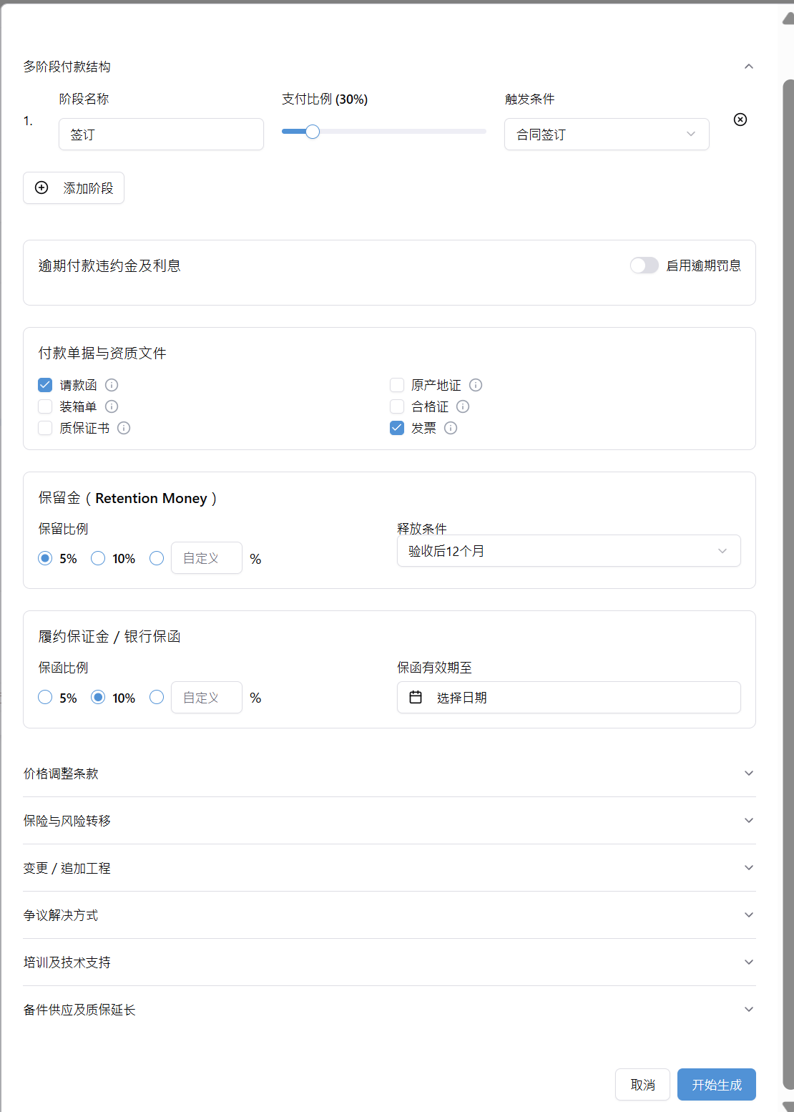Click the plus icon to add a stage

[41, 188]
